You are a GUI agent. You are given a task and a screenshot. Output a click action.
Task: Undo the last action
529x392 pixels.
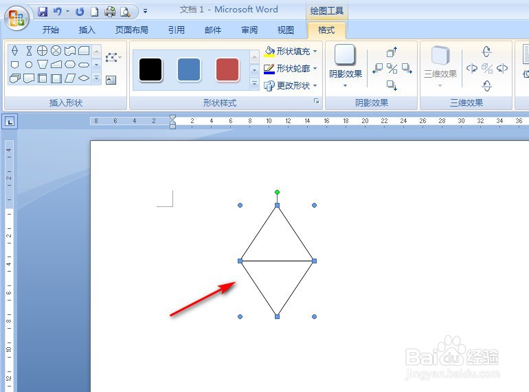click(x=58, y=12)
